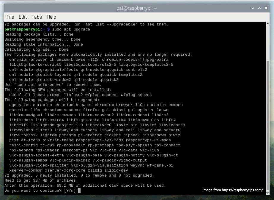The image size is (274, 200).
Task: Open the Help menu
Action: click(51, 17)
